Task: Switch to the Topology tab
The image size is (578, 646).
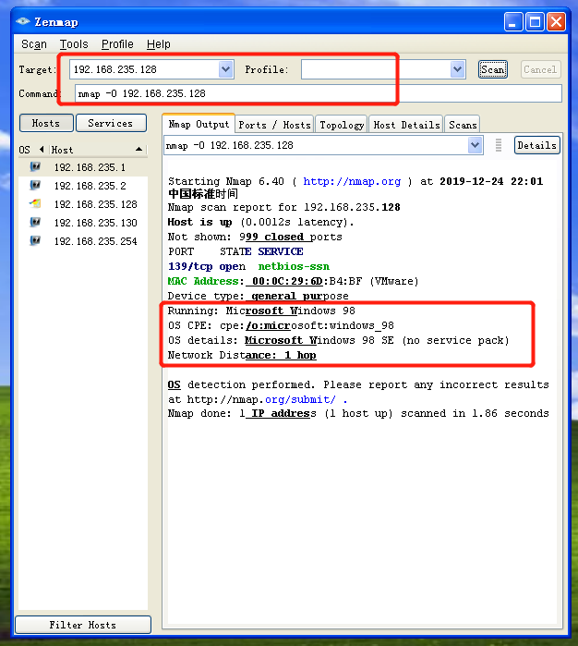Action: [x=342, y=125]
